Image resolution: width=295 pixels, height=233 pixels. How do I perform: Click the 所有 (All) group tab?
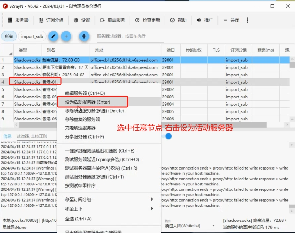pyautogui.click(x=9, y=36)
